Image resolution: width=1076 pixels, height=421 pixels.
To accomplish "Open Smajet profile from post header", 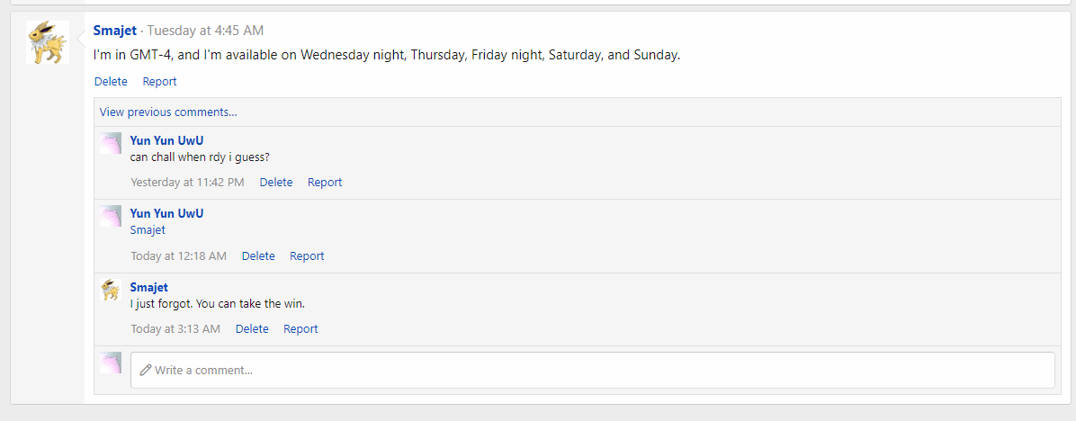I will coord(115,31).
